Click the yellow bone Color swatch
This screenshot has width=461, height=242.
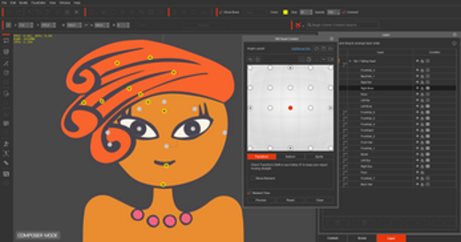coord(285,12)
